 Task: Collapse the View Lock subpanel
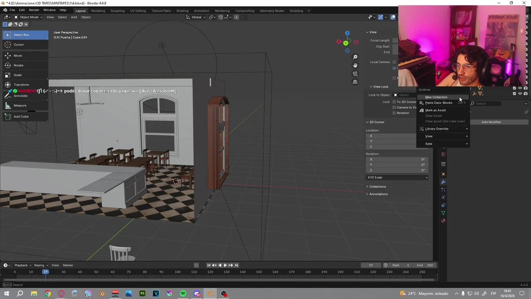point(380,87)
